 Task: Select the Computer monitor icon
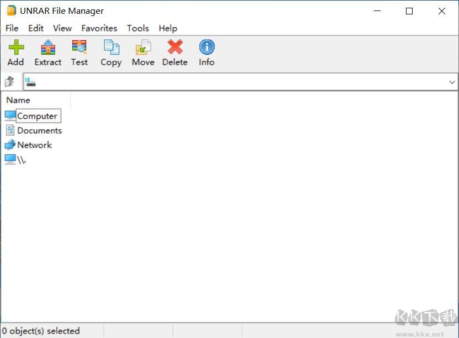pyautogui.click(x=10, y=115)
